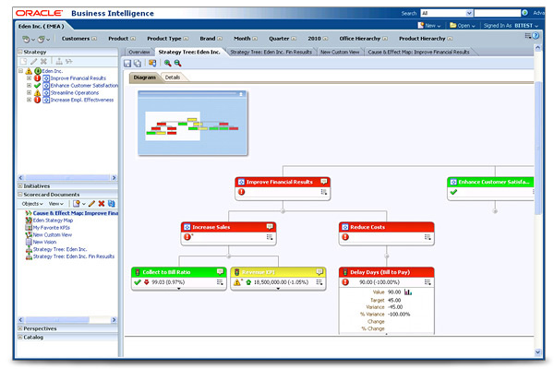This screenshot has height=369, width=554.
Task: Open comment icon on Revenue KPI node
Action: (319, 271)
